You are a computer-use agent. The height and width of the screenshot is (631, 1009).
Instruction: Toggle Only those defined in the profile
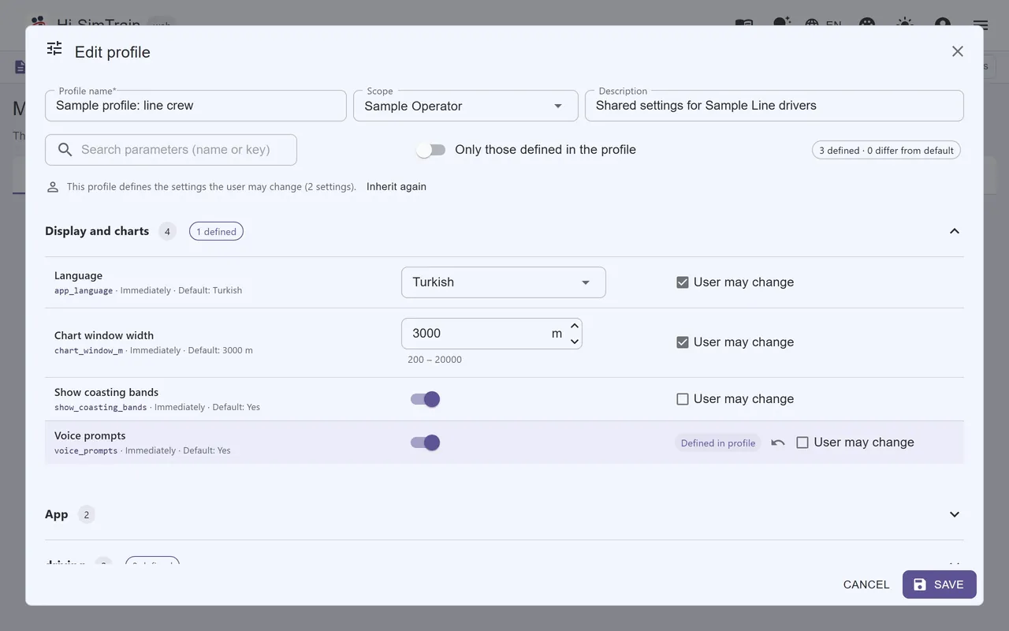pyautogui.click(x=431, y=150)
